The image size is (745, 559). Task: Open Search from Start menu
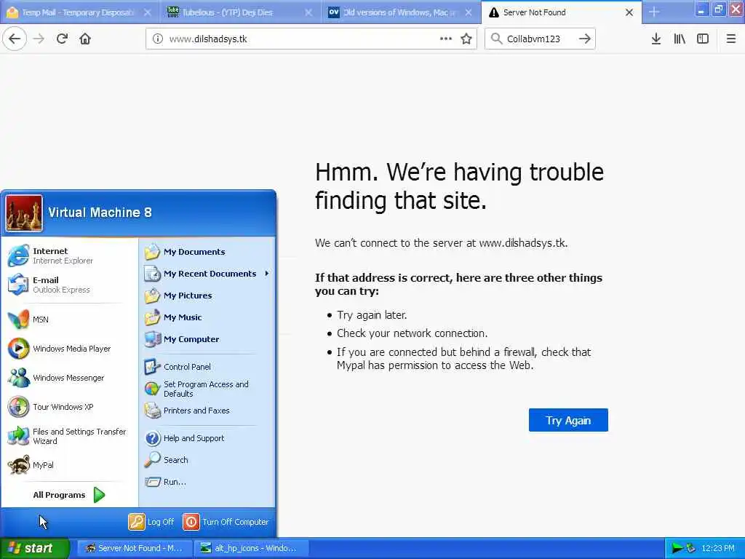(207, 460)
